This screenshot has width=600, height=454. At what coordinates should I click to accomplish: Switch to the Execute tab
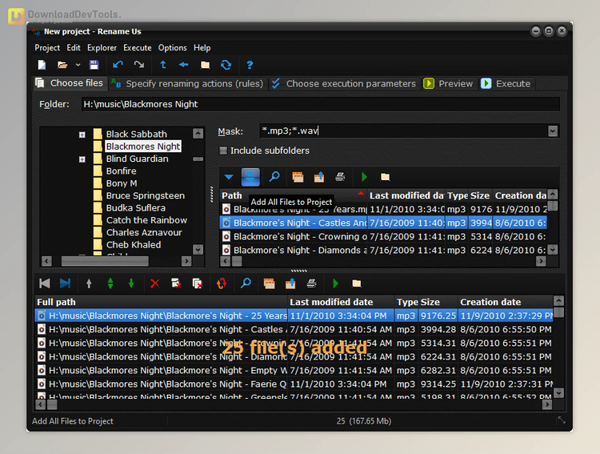506,83
